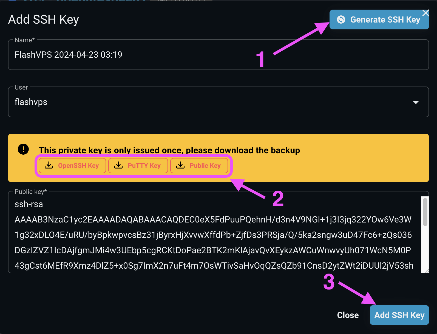
Task: Submit with the Add SSH Key button
Action: (x=399, y=315)
